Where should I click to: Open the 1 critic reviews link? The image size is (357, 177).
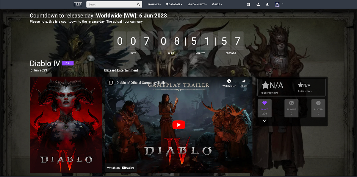tap(304, 91)
